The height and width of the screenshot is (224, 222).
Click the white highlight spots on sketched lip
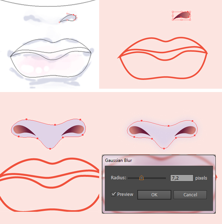35,69
